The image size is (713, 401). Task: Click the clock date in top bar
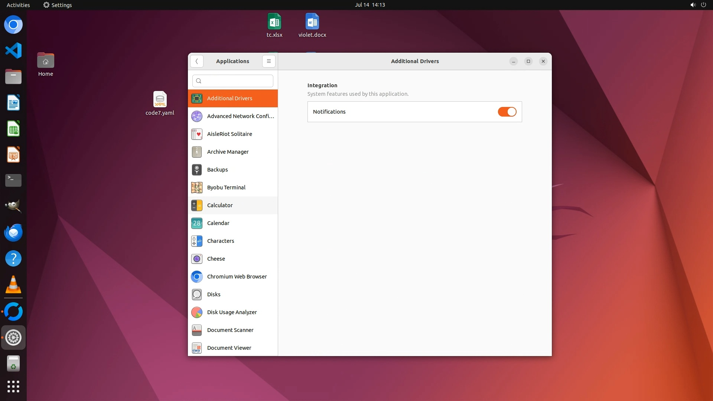click(369, 5)
